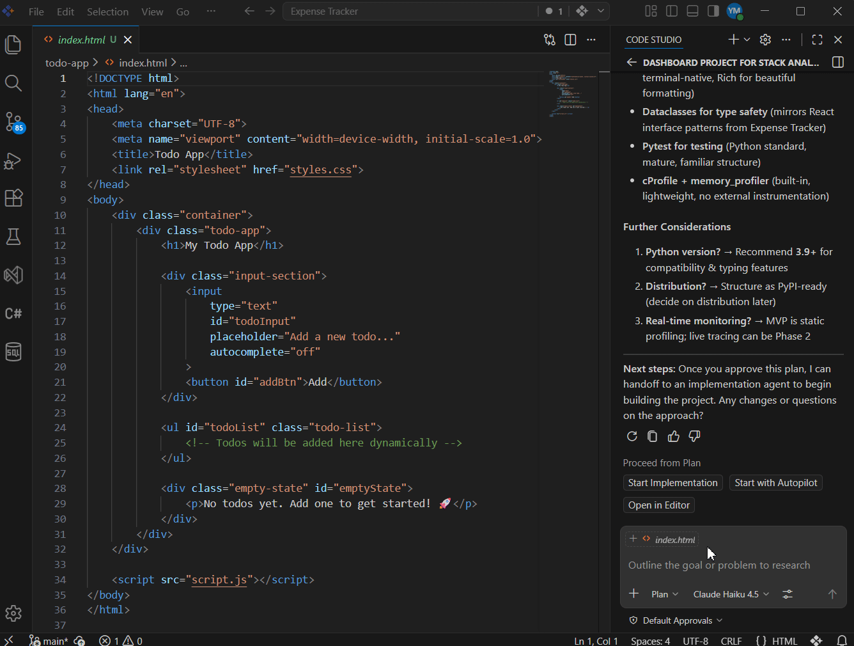Click the Start with Autopilot button
The height and width of the screenshot is (646, 854).
click(776, 483)
